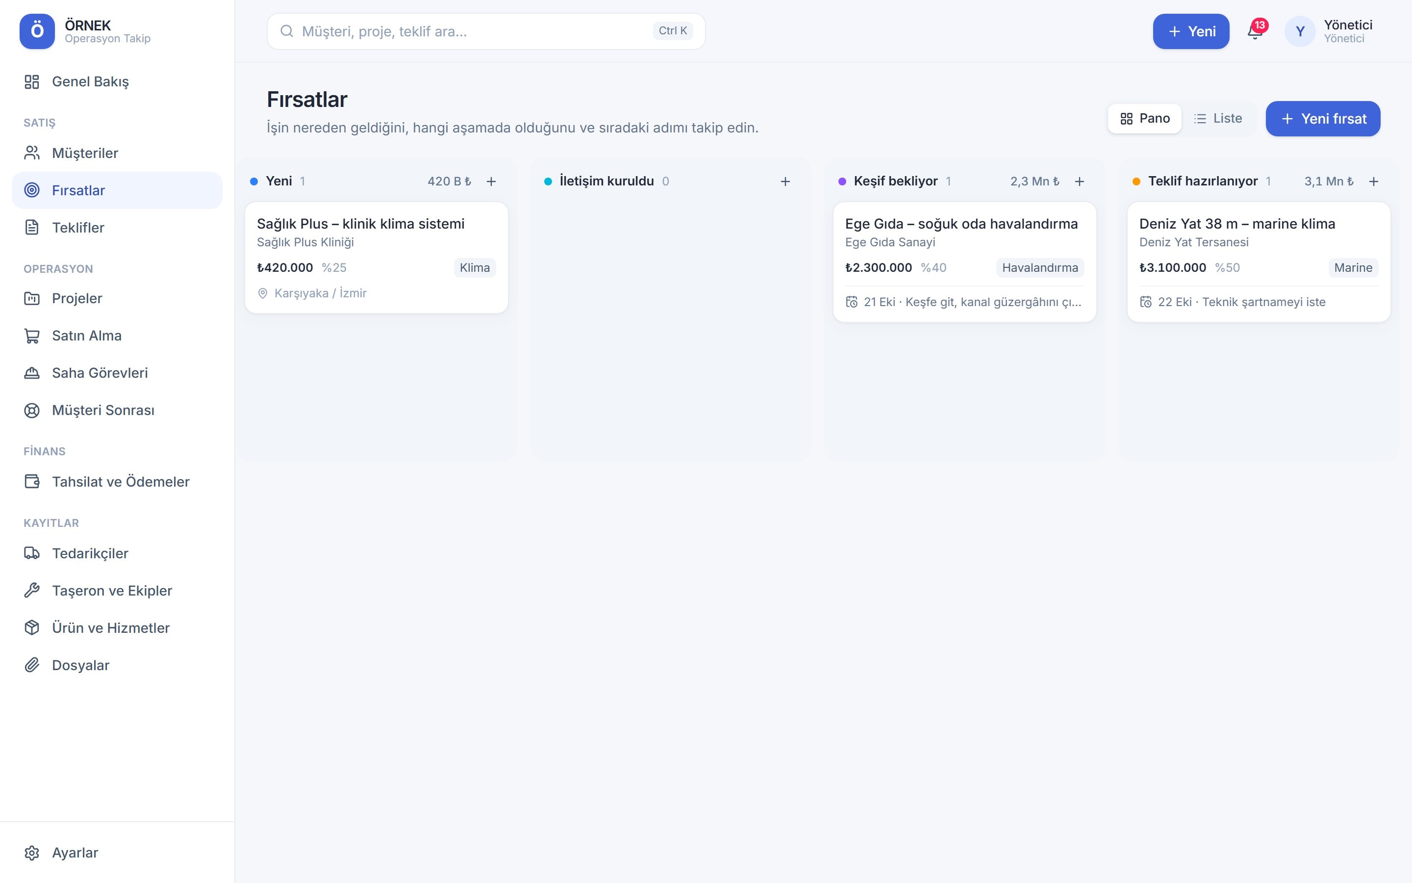Open Ege Gıda soğuk oda havalandırma card

(964, 261)
